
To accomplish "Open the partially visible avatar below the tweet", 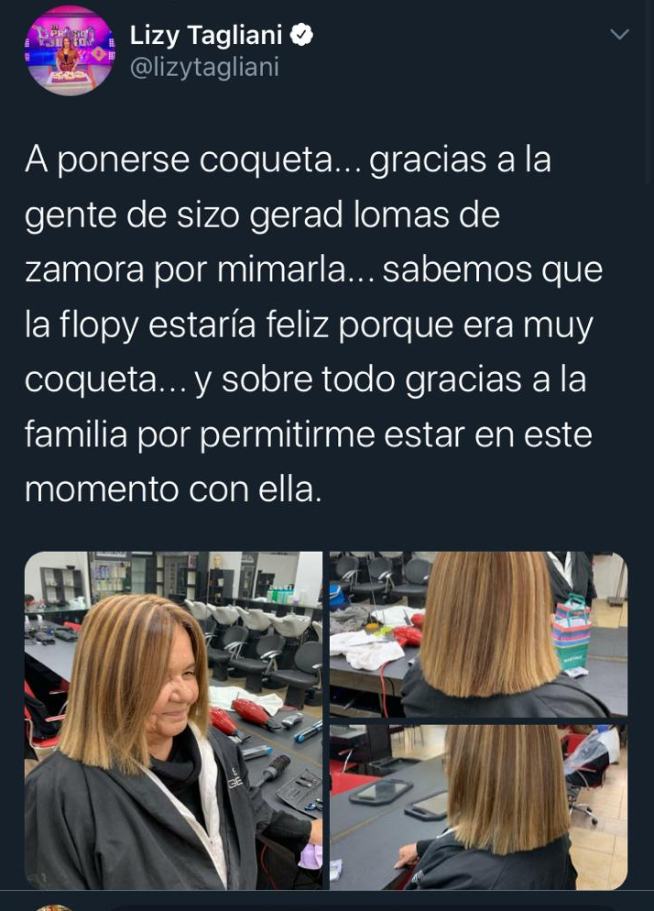I will (x=53, y=907).
